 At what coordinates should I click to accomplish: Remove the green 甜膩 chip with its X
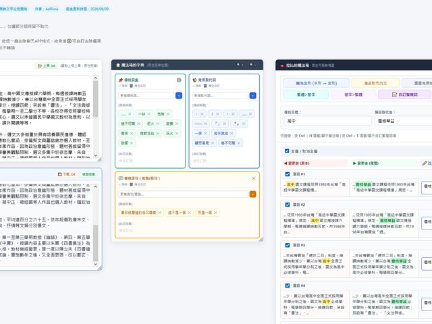pyautogui.click(x=132, y=143)
